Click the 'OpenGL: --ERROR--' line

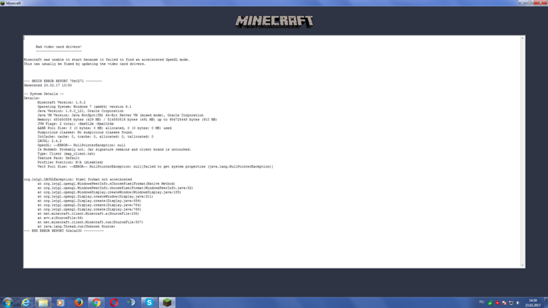click(x=82, y=145)
